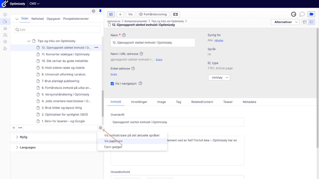The image size is (319, 179).
Task: Pin the navigation panel with pin icon
Action: pos(100,11)
